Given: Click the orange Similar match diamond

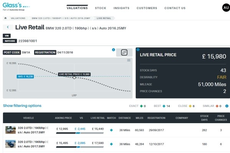Looking at the screenshot, I should click(217, 106).
